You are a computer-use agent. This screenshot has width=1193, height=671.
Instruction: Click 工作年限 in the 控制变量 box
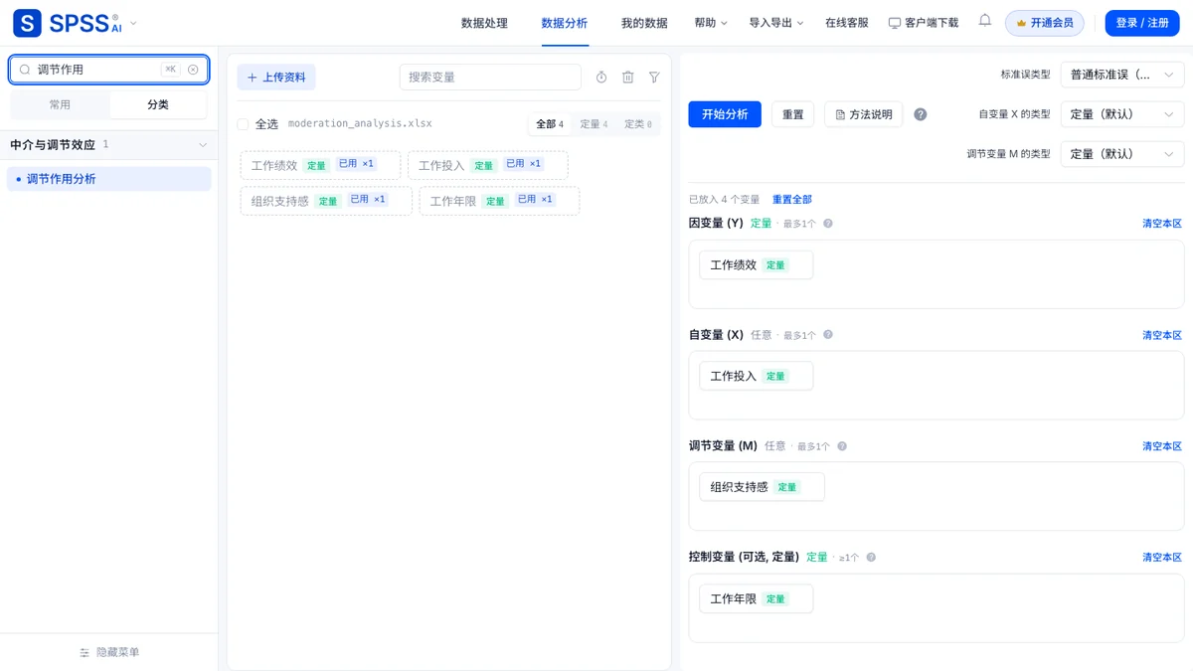coord(757,598)
